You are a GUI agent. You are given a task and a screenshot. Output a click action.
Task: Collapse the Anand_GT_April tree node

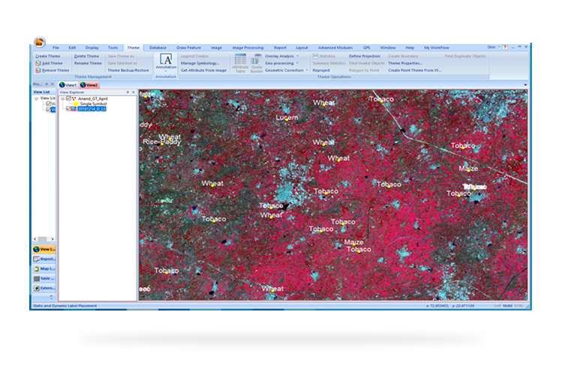[x=63, y=98]
